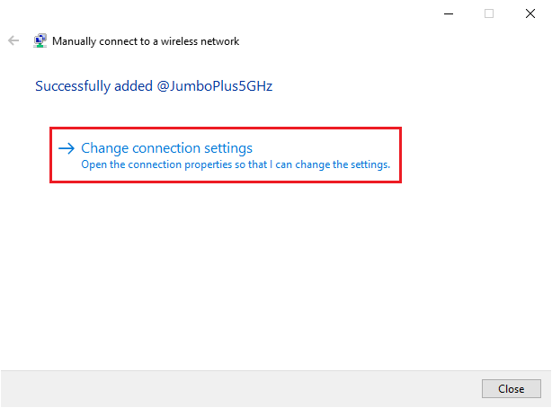Image resolution: width=552 pixels, height=408 pixels.
Task: Select the 'Successfully added @JumboPlus5GHz' heading
Action: [x=154, y=86]
